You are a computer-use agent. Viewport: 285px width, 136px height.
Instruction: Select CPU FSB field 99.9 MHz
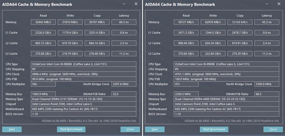[x=83, y=79]
